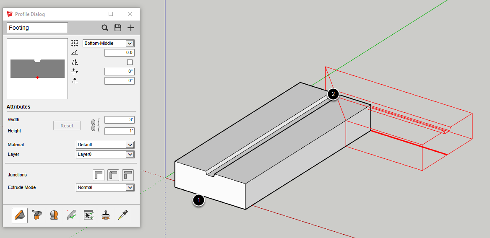Select the stamp tool icon
Screen dimensions: 490x238
106,215
